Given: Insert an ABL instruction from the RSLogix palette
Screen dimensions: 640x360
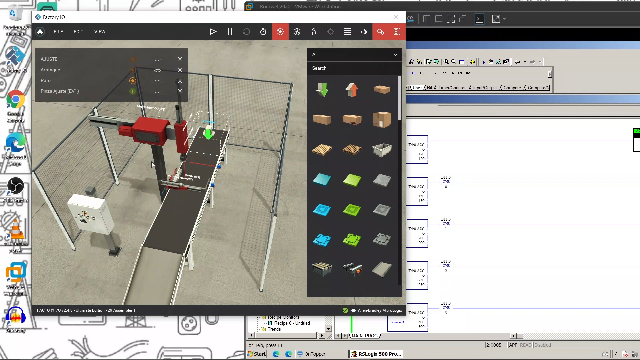Looking at the screenshot, I should [460, 73].
